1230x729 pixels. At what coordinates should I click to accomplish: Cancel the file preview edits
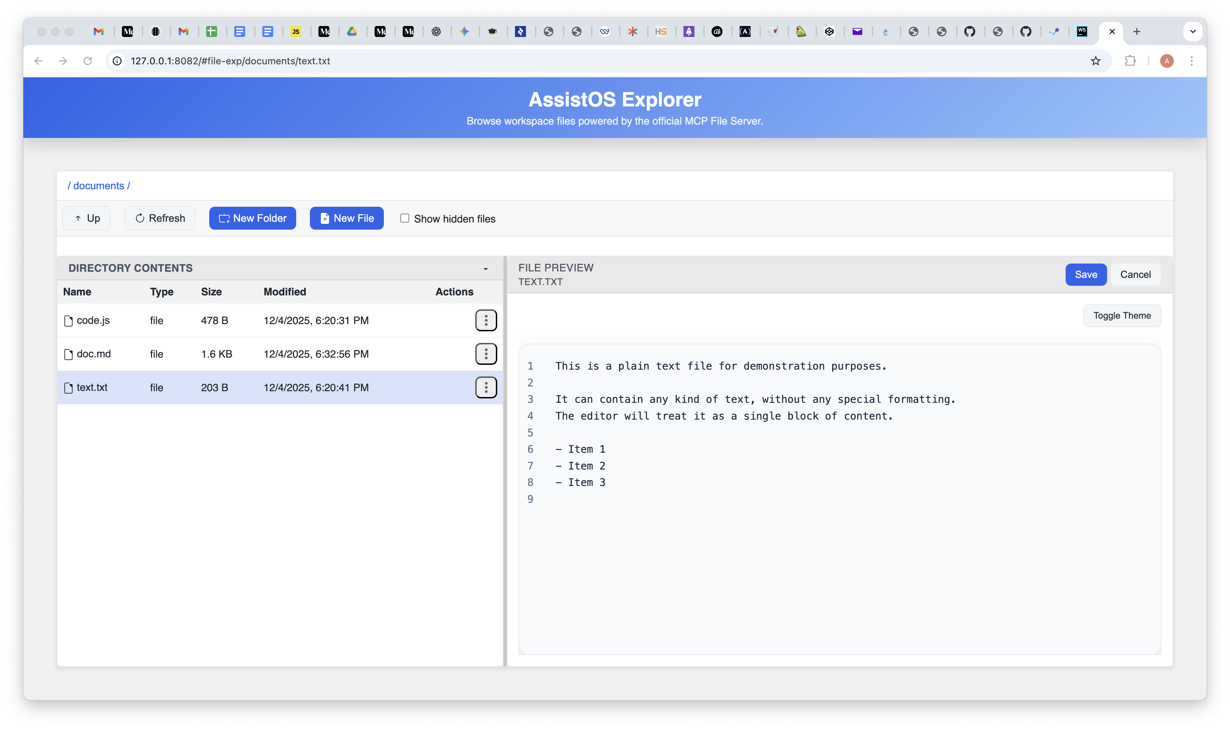tap(1135, 274)
